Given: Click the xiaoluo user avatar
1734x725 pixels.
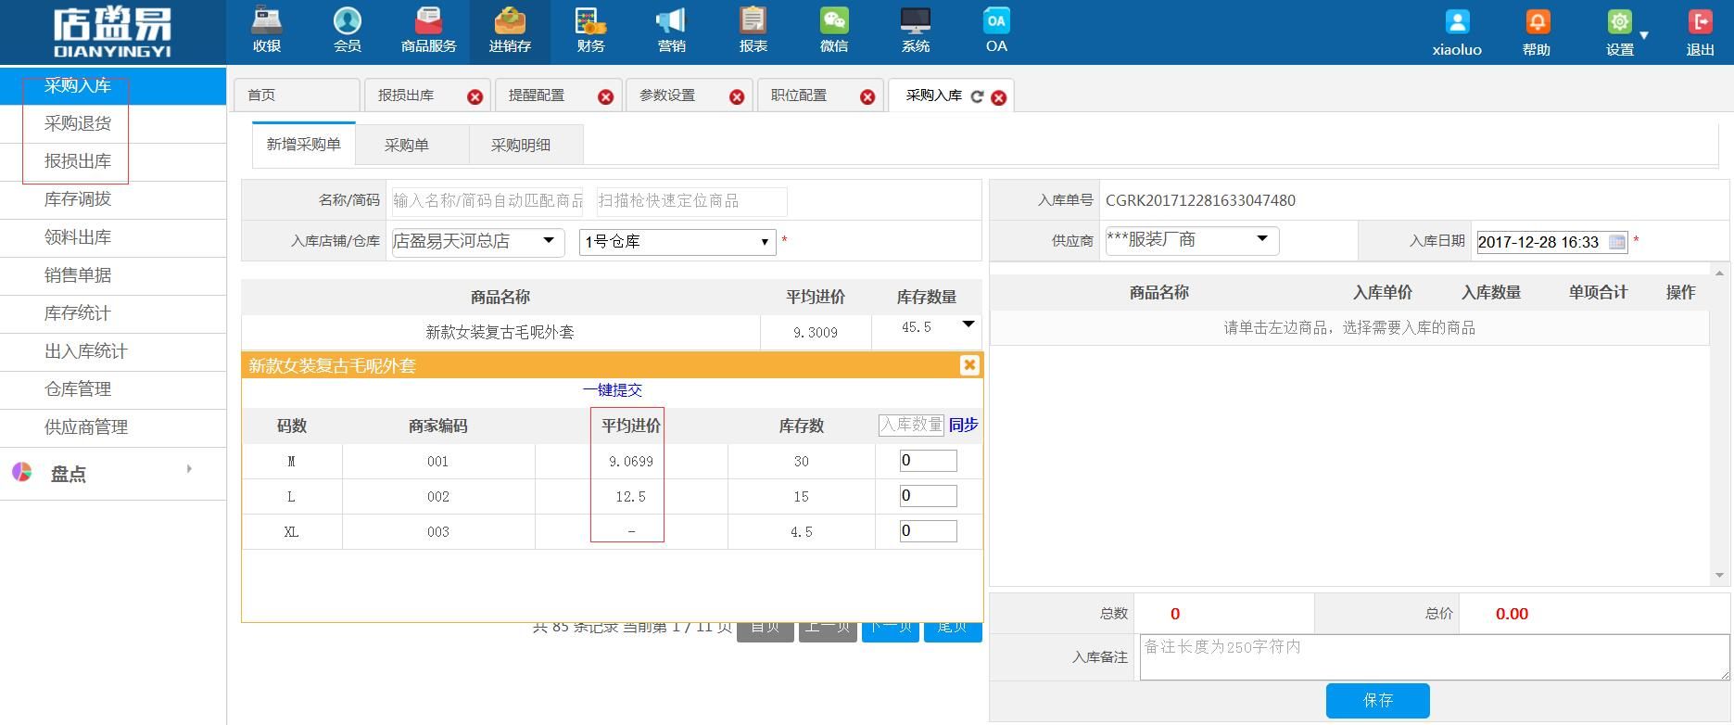Looking at the screenshot, I should (1457, 22).
